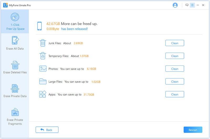Clean the Temporary Files
Screen dimensions: 210x139
pyautogui.click(x=175, y=56)
